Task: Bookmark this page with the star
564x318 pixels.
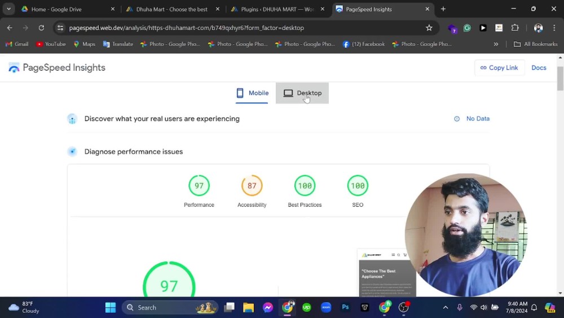Action: pyautogui.click(x=429, y=28)
